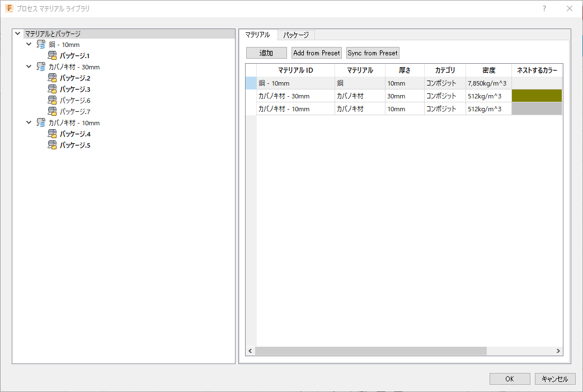Click the ネストするカラー column header
Viewport: 583px width, 392px height.
[537, 70]
